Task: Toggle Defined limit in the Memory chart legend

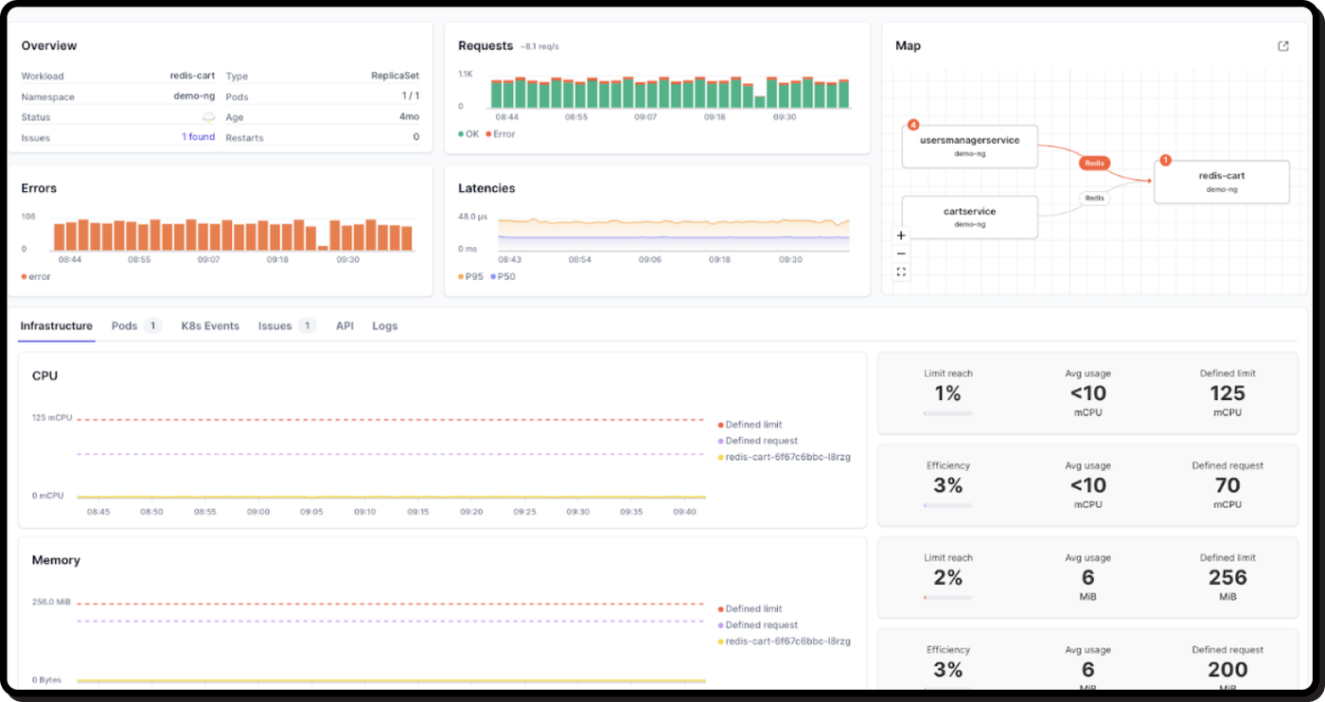Action: pyautogui.click(x=751, y=609)
